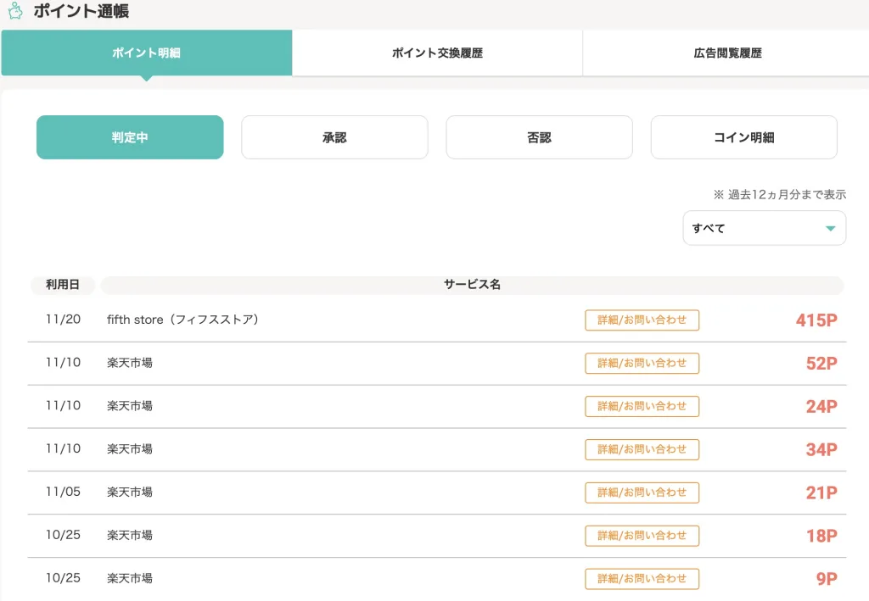The image size is (869, 601).
Task: Open 詳細/お問い合わせ for the 34P row
Action: 642,449
